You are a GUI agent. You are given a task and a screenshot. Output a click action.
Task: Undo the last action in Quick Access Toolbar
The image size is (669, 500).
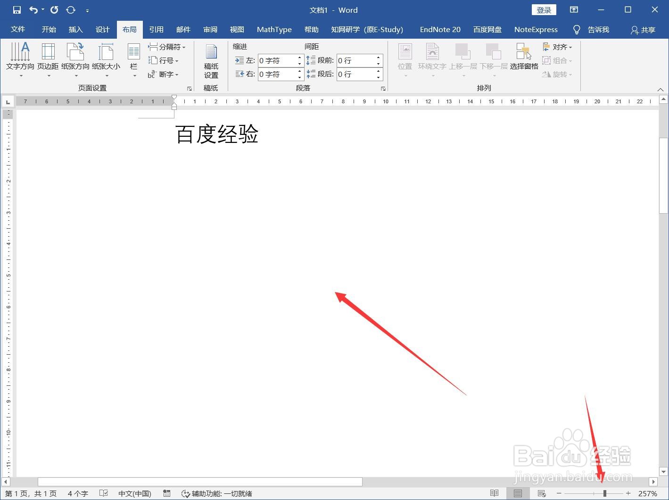point(33,10)
